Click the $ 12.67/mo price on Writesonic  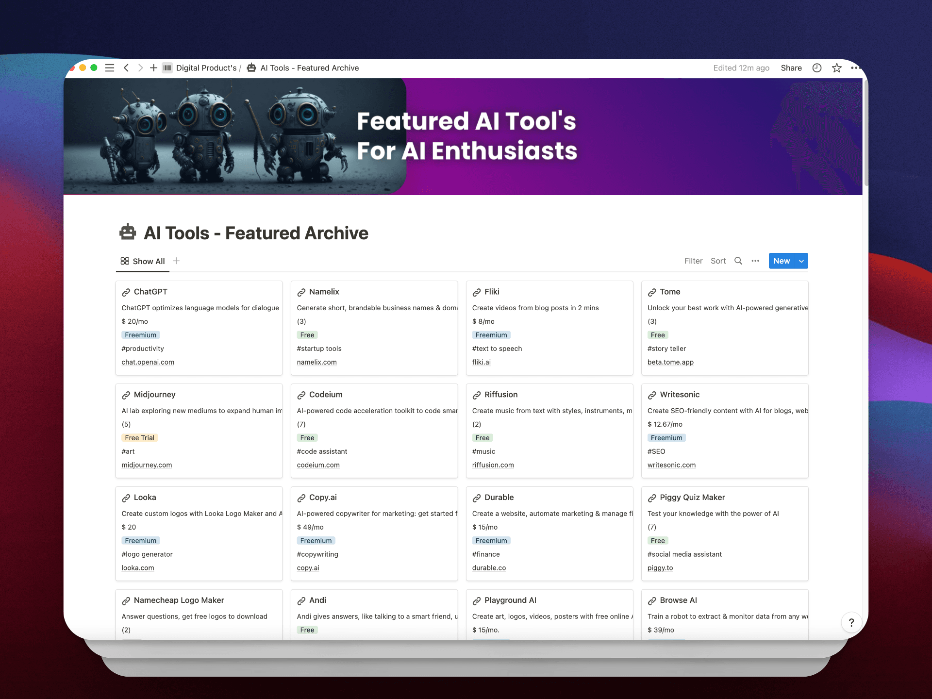click(x=665, y=424)
